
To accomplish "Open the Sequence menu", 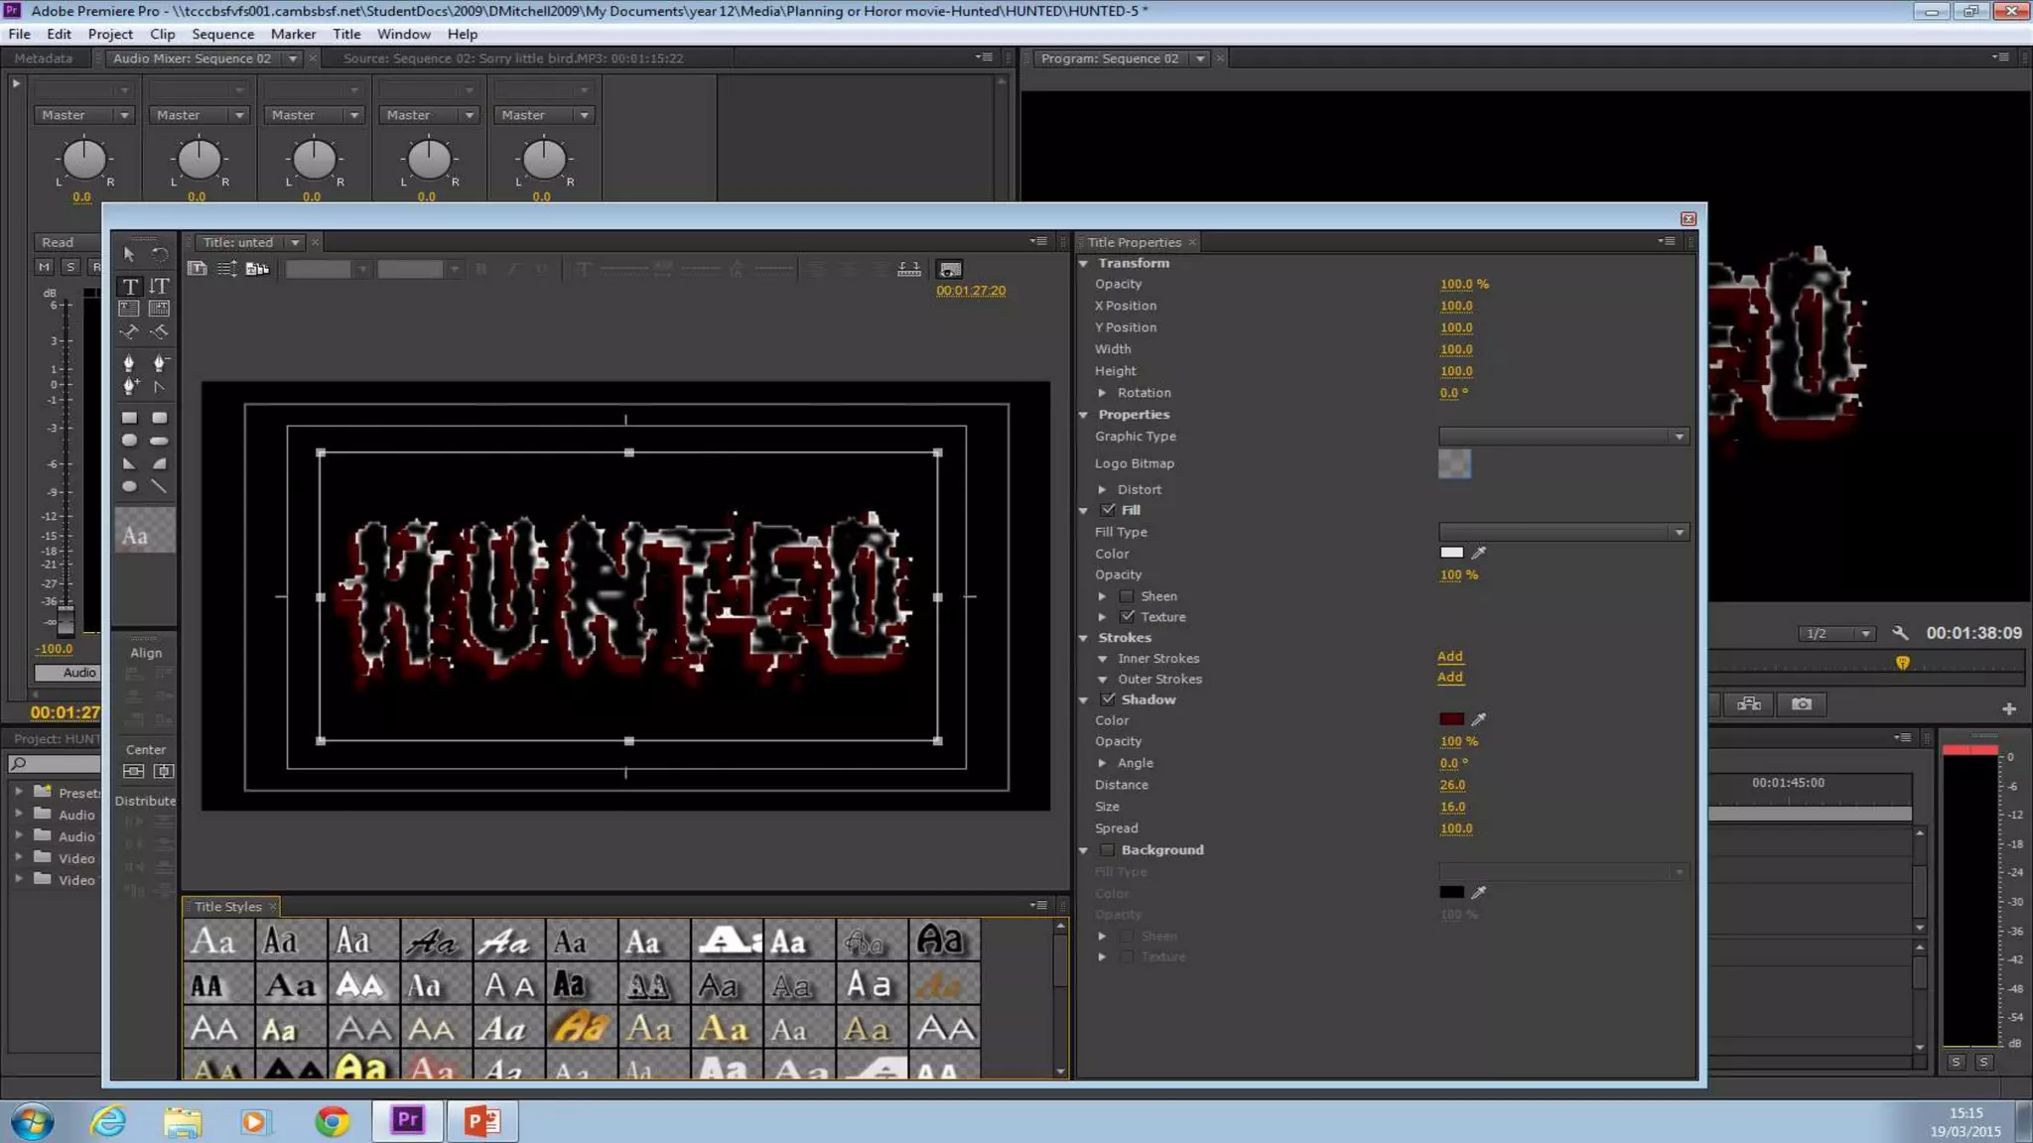I will click(x=222, y=34).
